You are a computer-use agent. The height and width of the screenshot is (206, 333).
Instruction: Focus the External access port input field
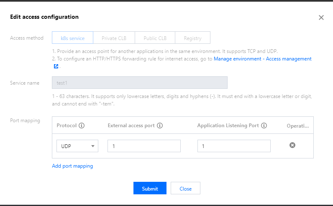coord(144,146)
